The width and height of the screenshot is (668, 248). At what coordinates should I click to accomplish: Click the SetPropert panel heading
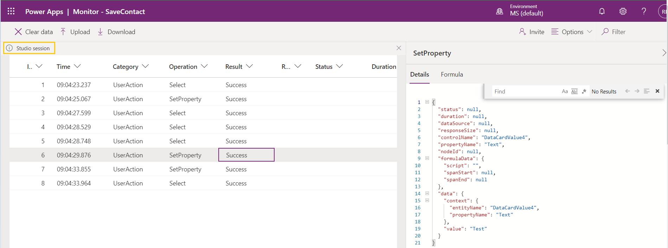pyautogui.click(x=432, y=53)
